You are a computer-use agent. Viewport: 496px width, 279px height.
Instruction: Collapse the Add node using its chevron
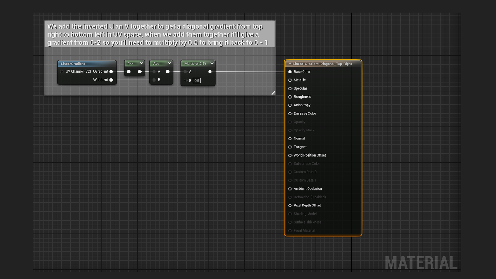pos(170,63)
